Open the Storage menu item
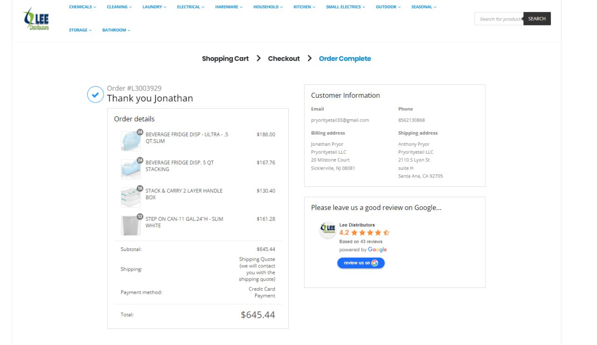Image resolution: width=597 pixels, height=345 pixels. pyautogui.click(x=80, y=30)
